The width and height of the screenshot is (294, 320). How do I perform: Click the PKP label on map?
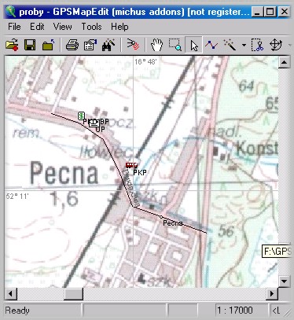pyautogui.click(x=140, y=172)
